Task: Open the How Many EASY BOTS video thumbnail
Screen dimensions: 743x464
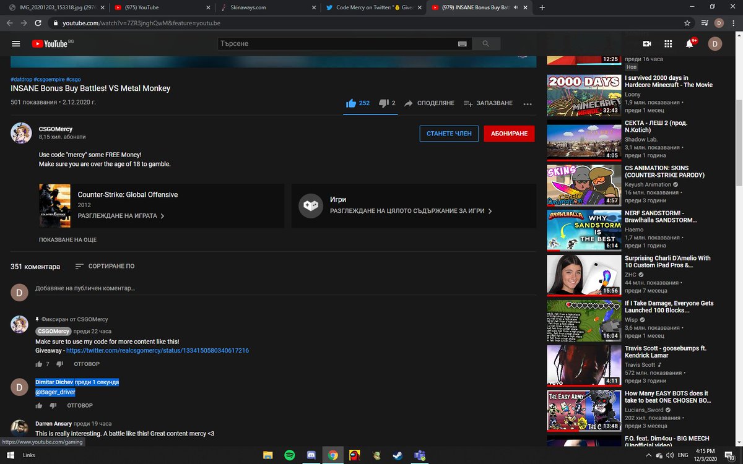Action: pos(584,410)
